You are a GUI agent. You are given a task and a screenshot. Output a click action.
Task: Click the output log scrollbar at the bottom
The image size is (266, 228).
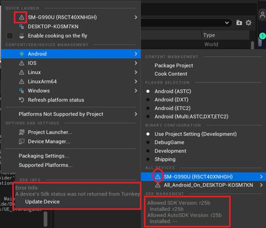click(46, 219)
